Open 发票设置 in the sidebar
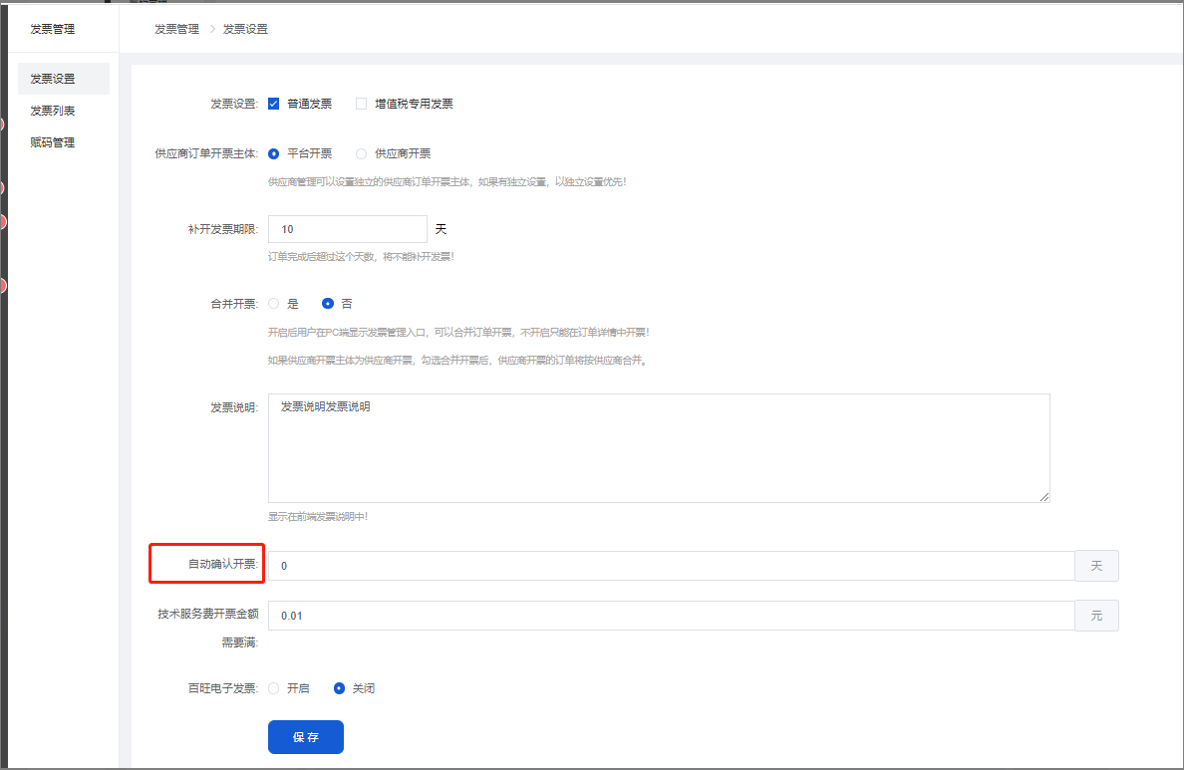1184x770 pixels. pos(53,79)
